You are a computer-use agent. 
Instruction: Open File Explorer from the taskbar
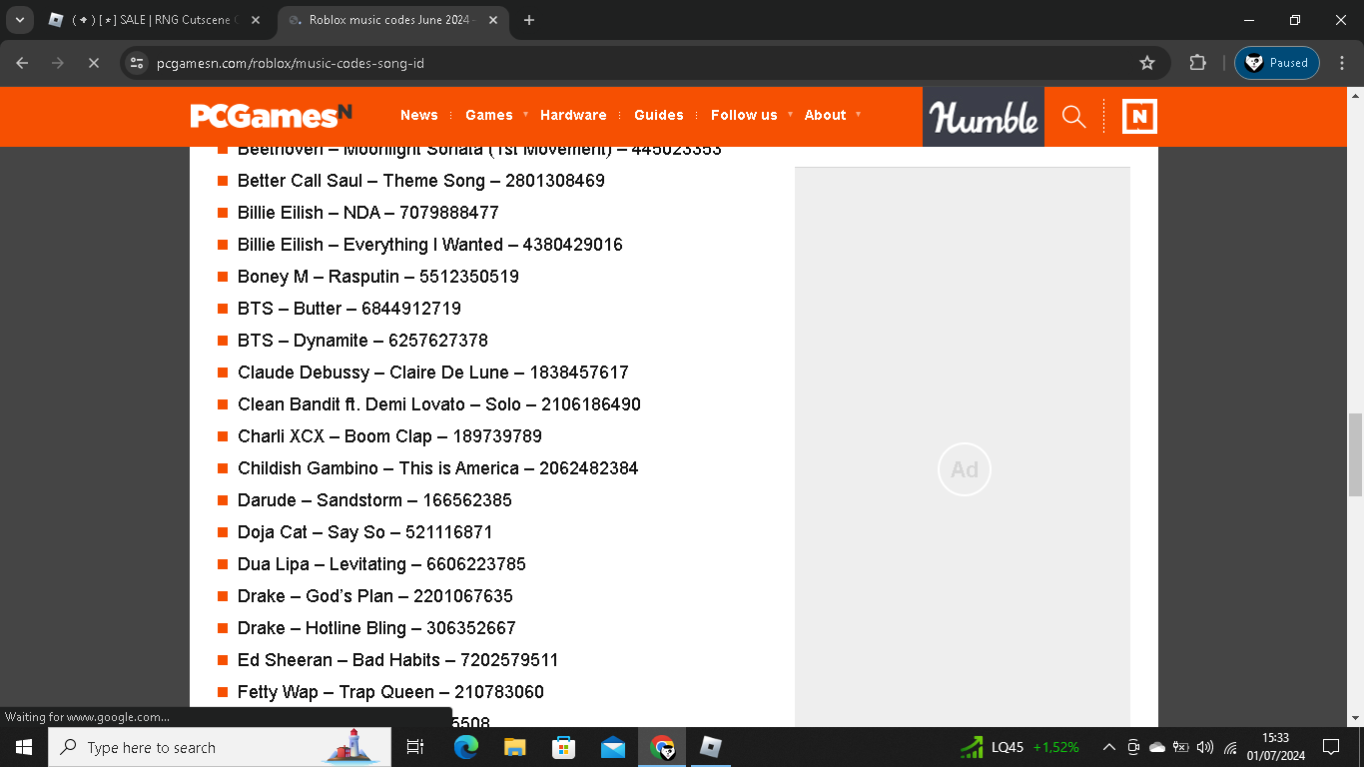coord(514,747)
